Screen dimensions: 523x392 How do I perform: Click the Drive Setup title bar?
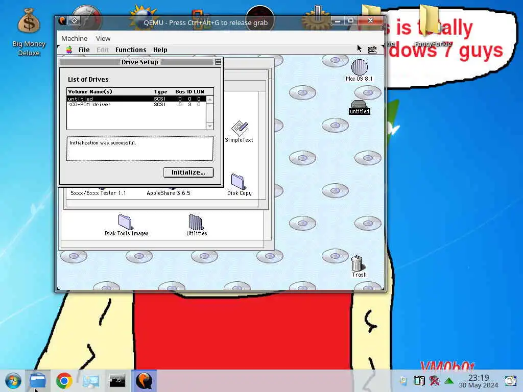pyautogui.click(x=140, y=62)
